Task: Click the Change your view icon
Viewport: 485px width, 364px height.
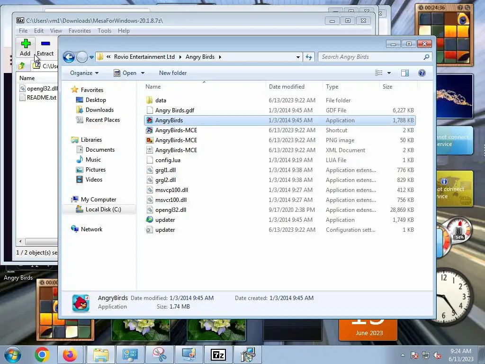Action: (x=378, y=73)
